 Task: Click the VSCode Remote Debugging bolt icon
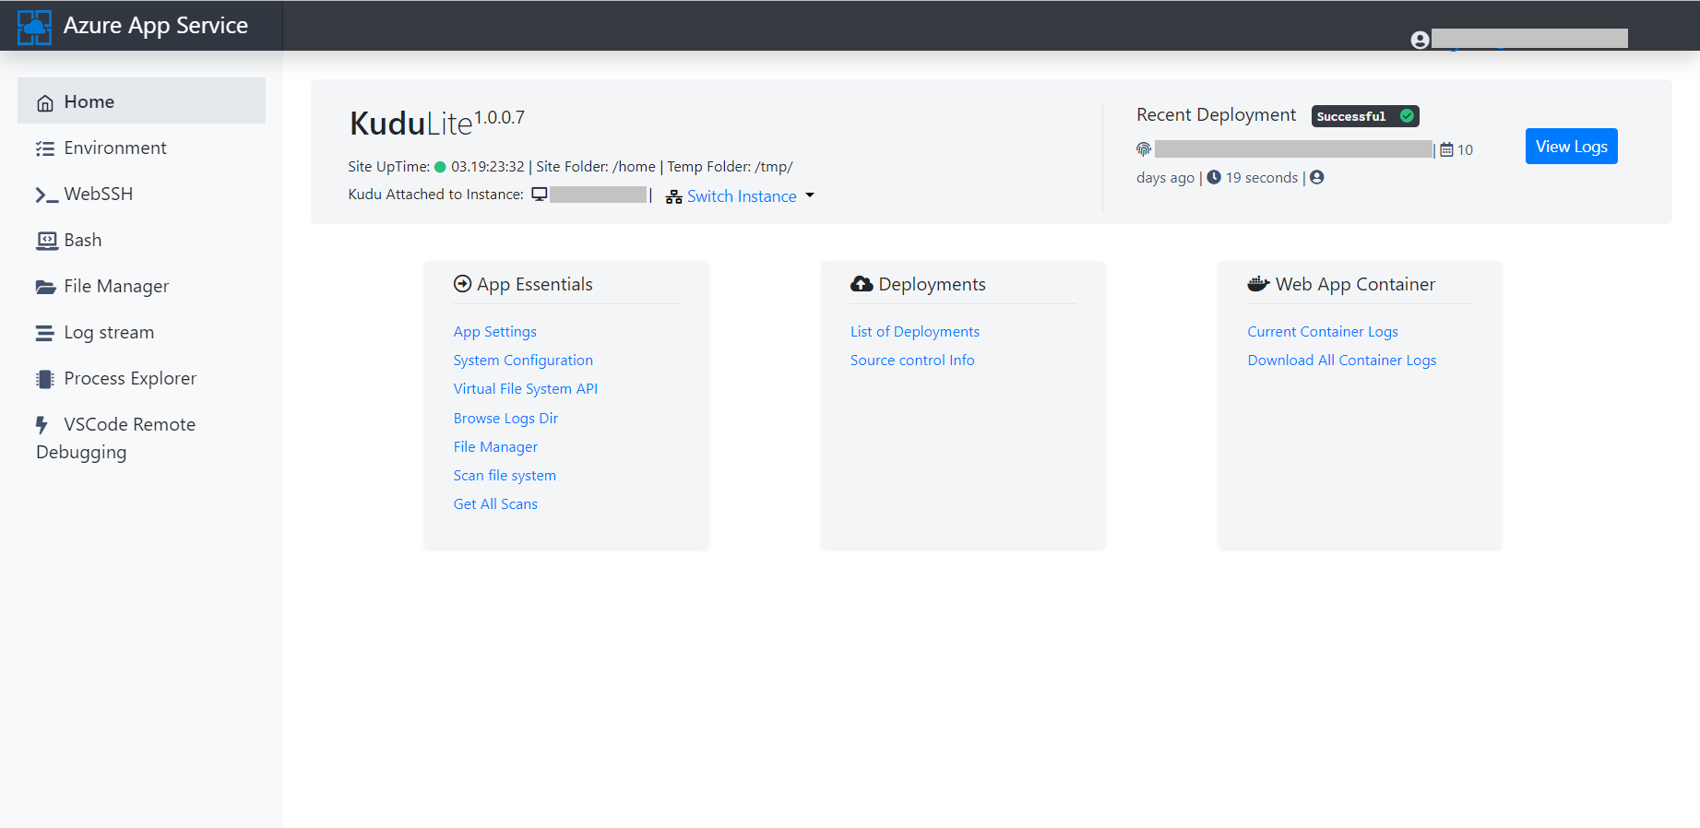coord(42,425)
